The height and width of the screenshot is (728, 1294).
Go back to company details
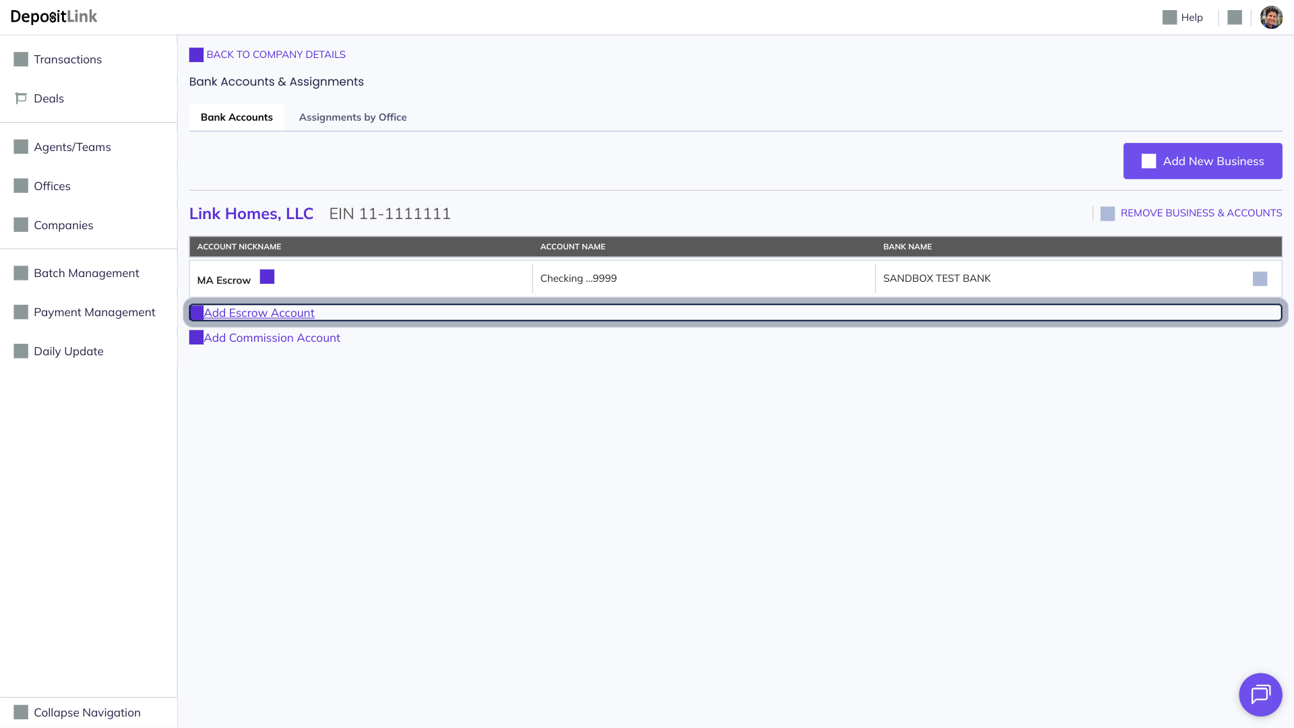(x=275, y=55)
